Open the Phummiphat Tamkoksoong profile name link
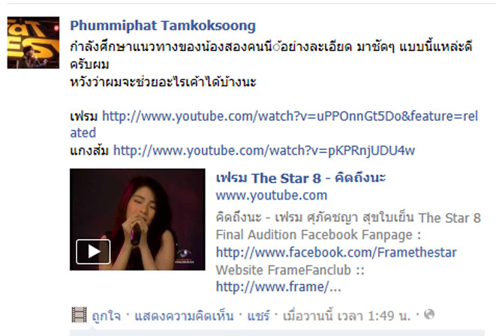496x336 pixels. (163, 25)
